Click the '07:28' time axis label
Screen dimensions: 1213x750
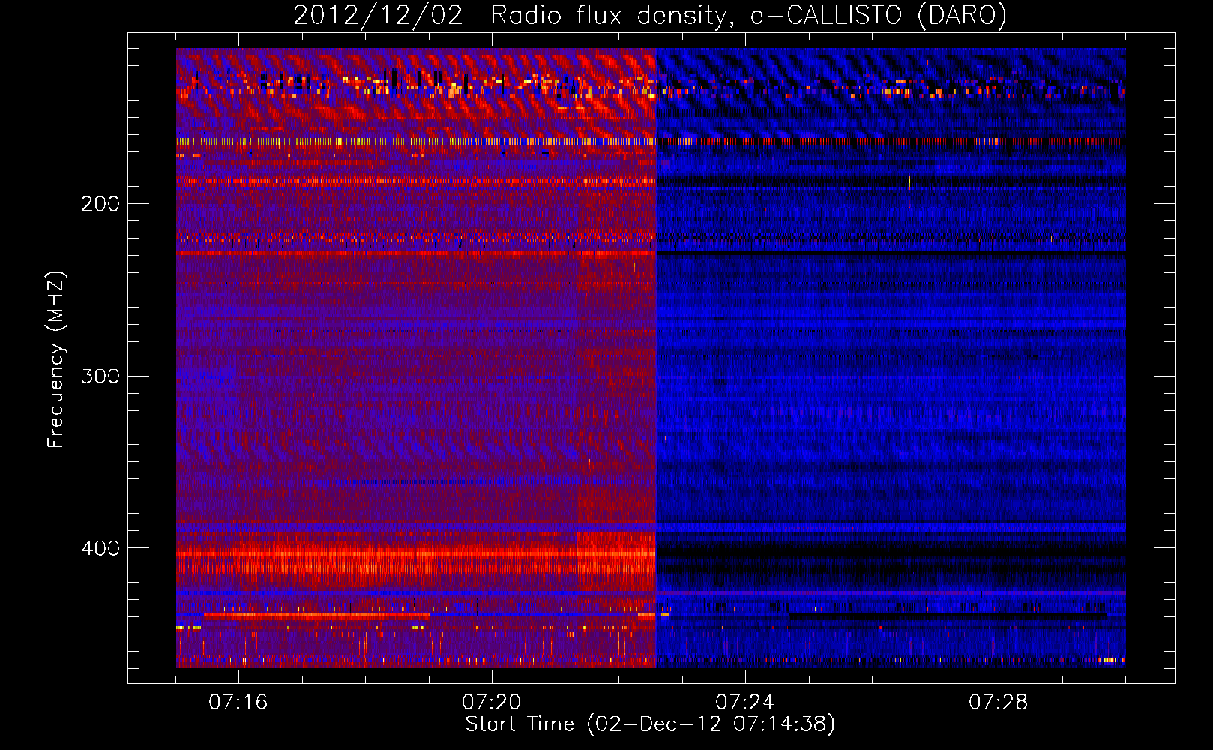999,703
